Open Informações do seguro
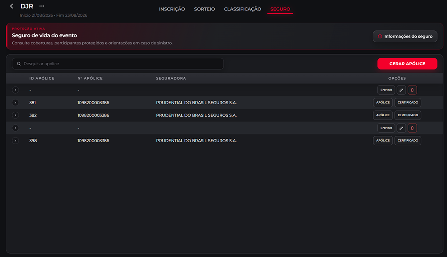Image resolution: width=447 pixels, height=257 pixels. [405, 36]
